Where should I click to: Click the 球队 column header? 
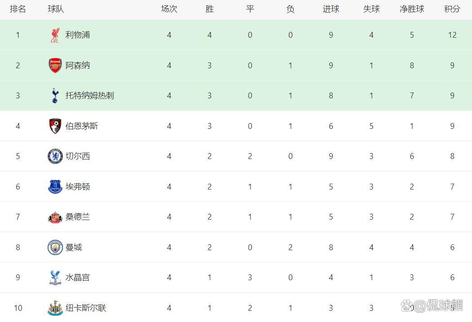click(56, 9)
